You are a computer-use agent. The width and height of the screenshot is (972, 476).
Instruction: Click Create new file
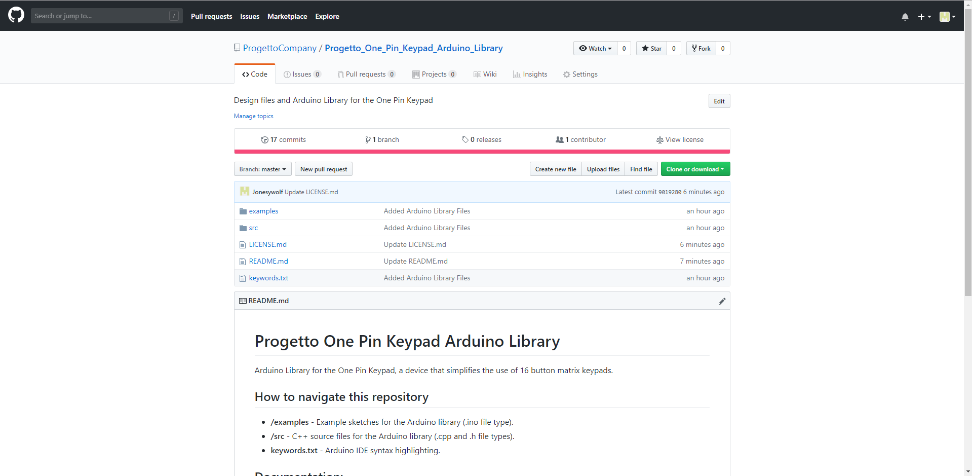[x=556, y=169]
